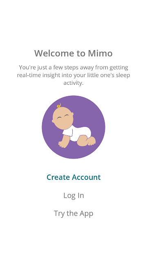Tap the real-time insight text line

(73, 75)
